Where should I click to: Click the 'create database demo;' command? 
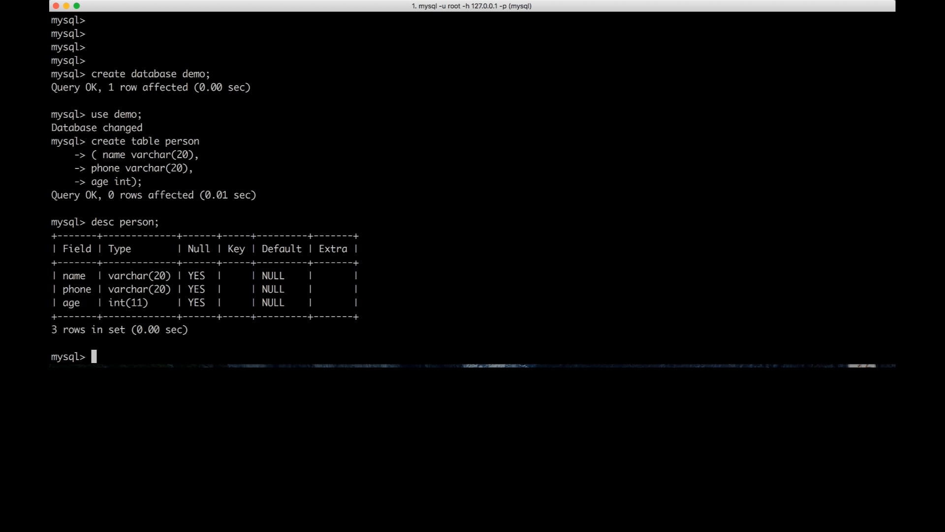coord(150,74)
